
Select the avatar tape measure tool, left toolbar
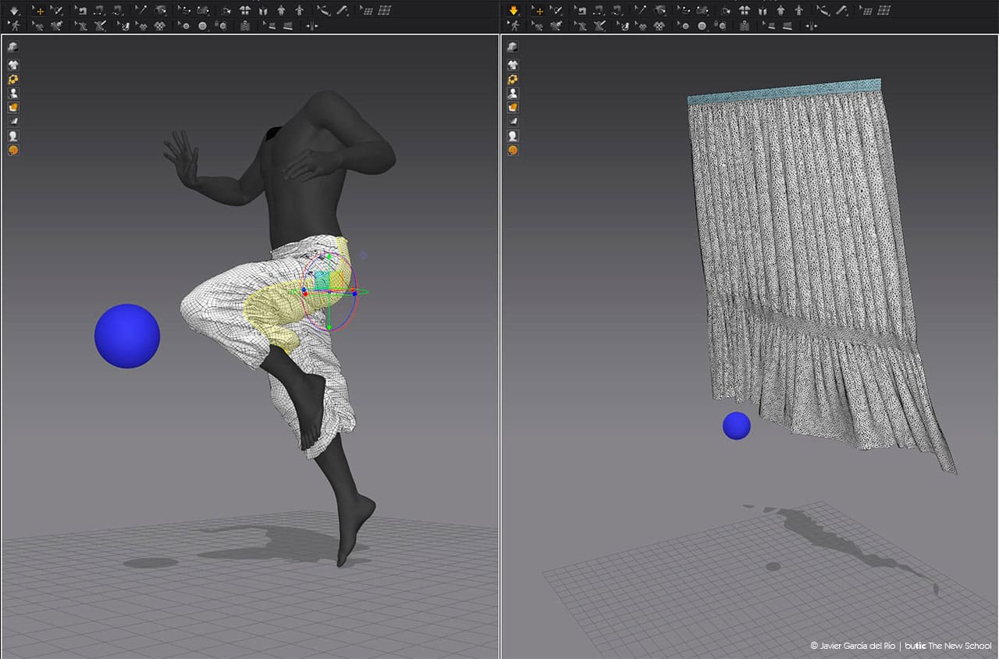322,11
